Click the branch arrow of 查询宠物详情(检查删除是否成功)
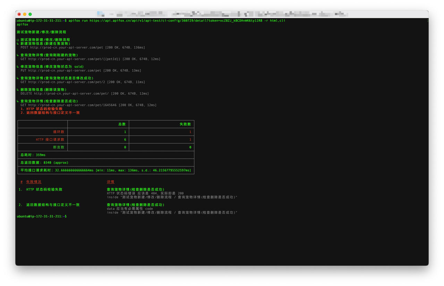This screenshot has width=444, height=286. click(x=17, y=101)
